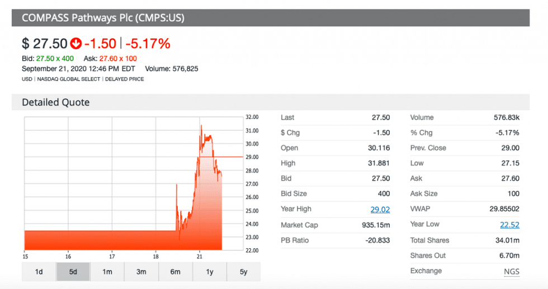Screen dimensions: 548x289
Task: Click the NGS exchange link
Action: click(x=511, y=272)
